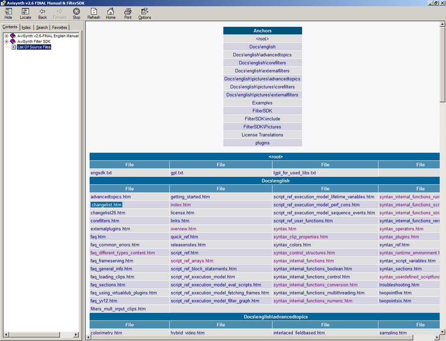Viewport: 446px width, 341px height.
Task: Click the AviSynth Filter SDK book icon
Action: click(13, 41)
